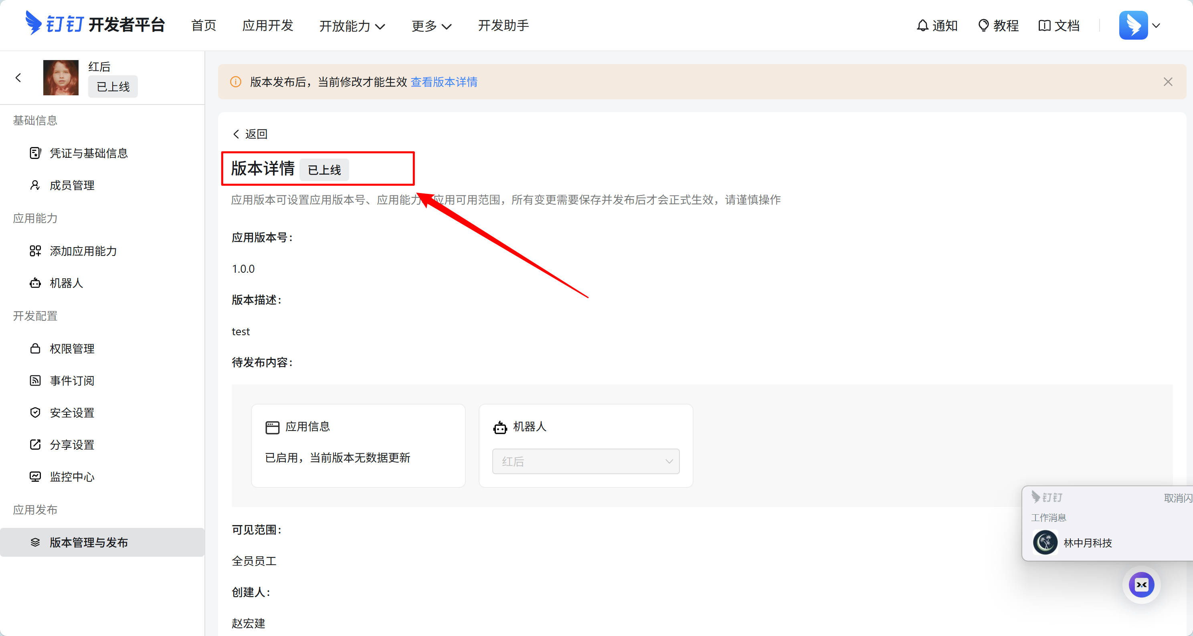Expand the 更多 dropdown menu
The image size is (1193, 636).
(431, 26)
